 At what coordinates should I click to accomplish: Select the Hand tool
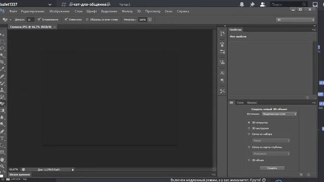click(2, 160)
